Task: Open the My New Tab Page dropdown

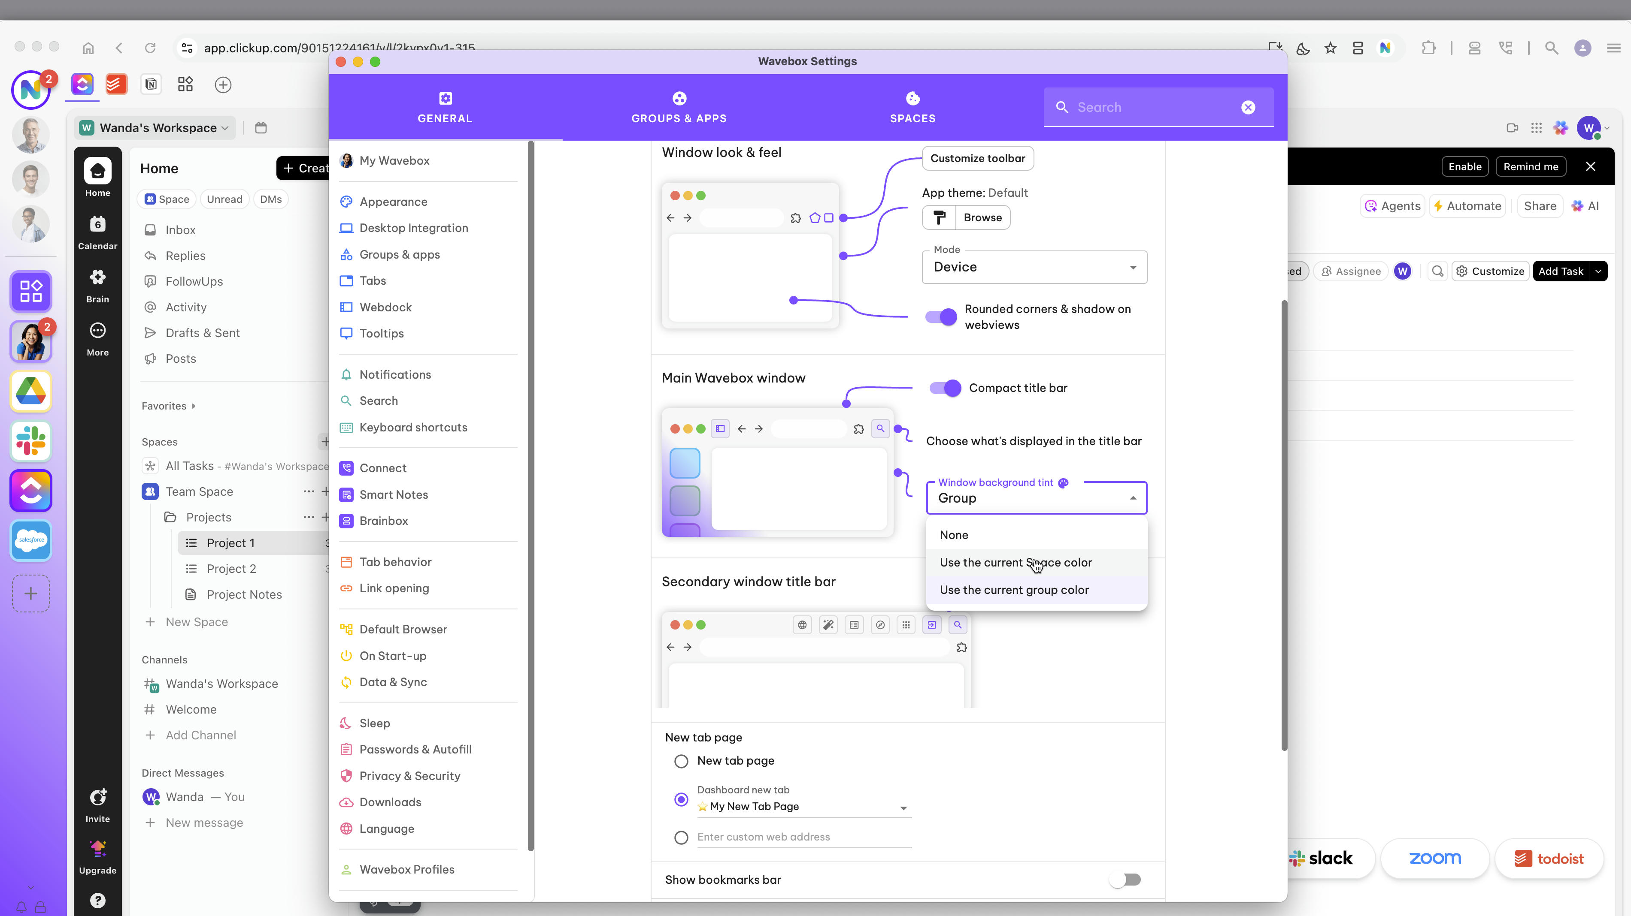Action: click(x=803, y=807)
